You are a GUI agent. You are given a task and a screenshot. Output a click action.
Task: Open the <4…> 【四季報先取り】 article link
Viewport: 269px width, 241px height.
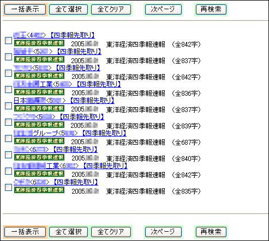pos(54,35)
